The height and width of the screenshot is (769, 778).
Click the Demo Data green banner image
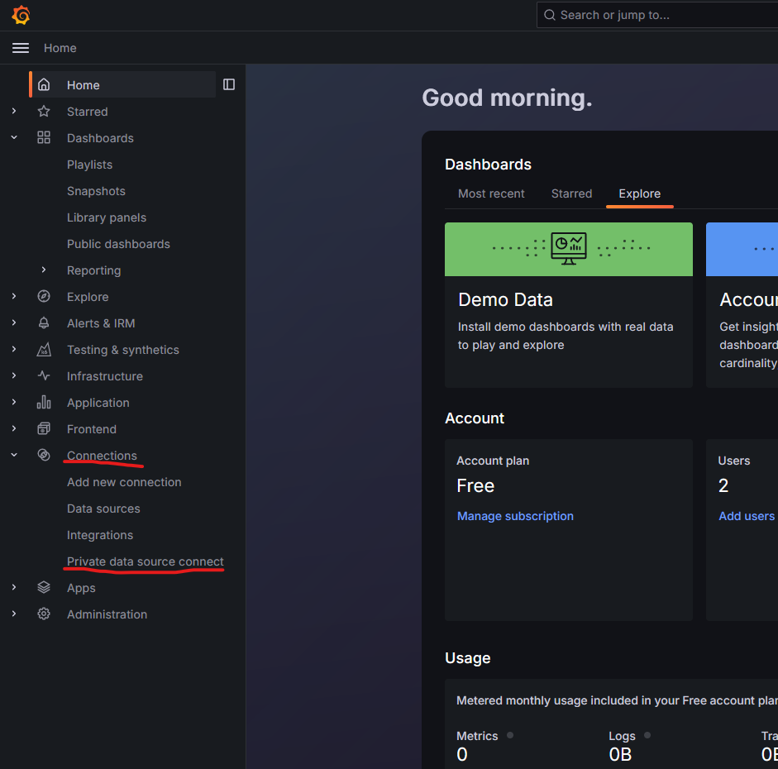tap(569, 249)
